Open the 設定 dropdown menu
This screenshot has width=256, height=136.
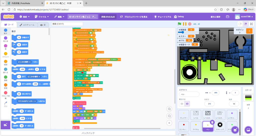click(24, 17)
